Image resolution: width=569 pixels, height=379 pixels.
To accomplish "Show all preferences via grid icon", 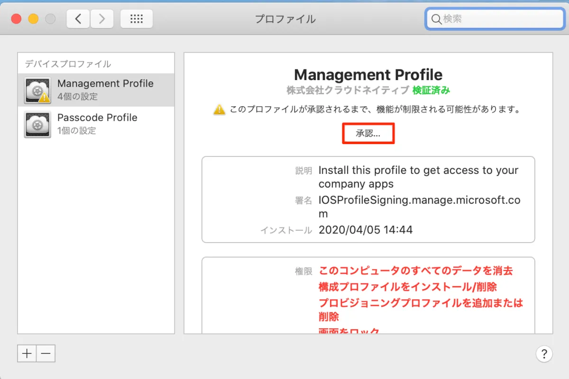I will [x=136, y=19].
